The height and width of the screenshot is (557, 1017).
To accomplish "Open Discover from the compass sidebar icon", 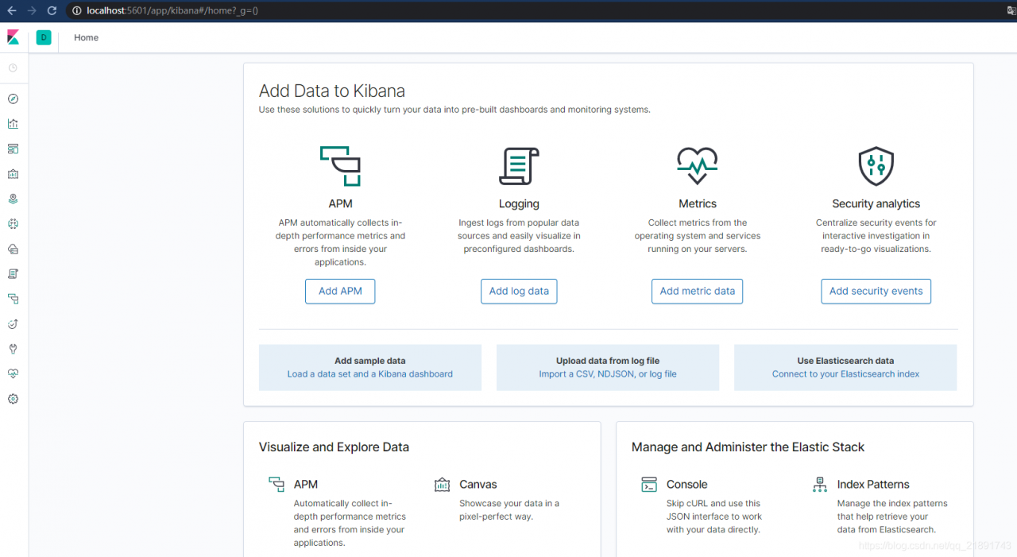I will [x=13, y=99].
